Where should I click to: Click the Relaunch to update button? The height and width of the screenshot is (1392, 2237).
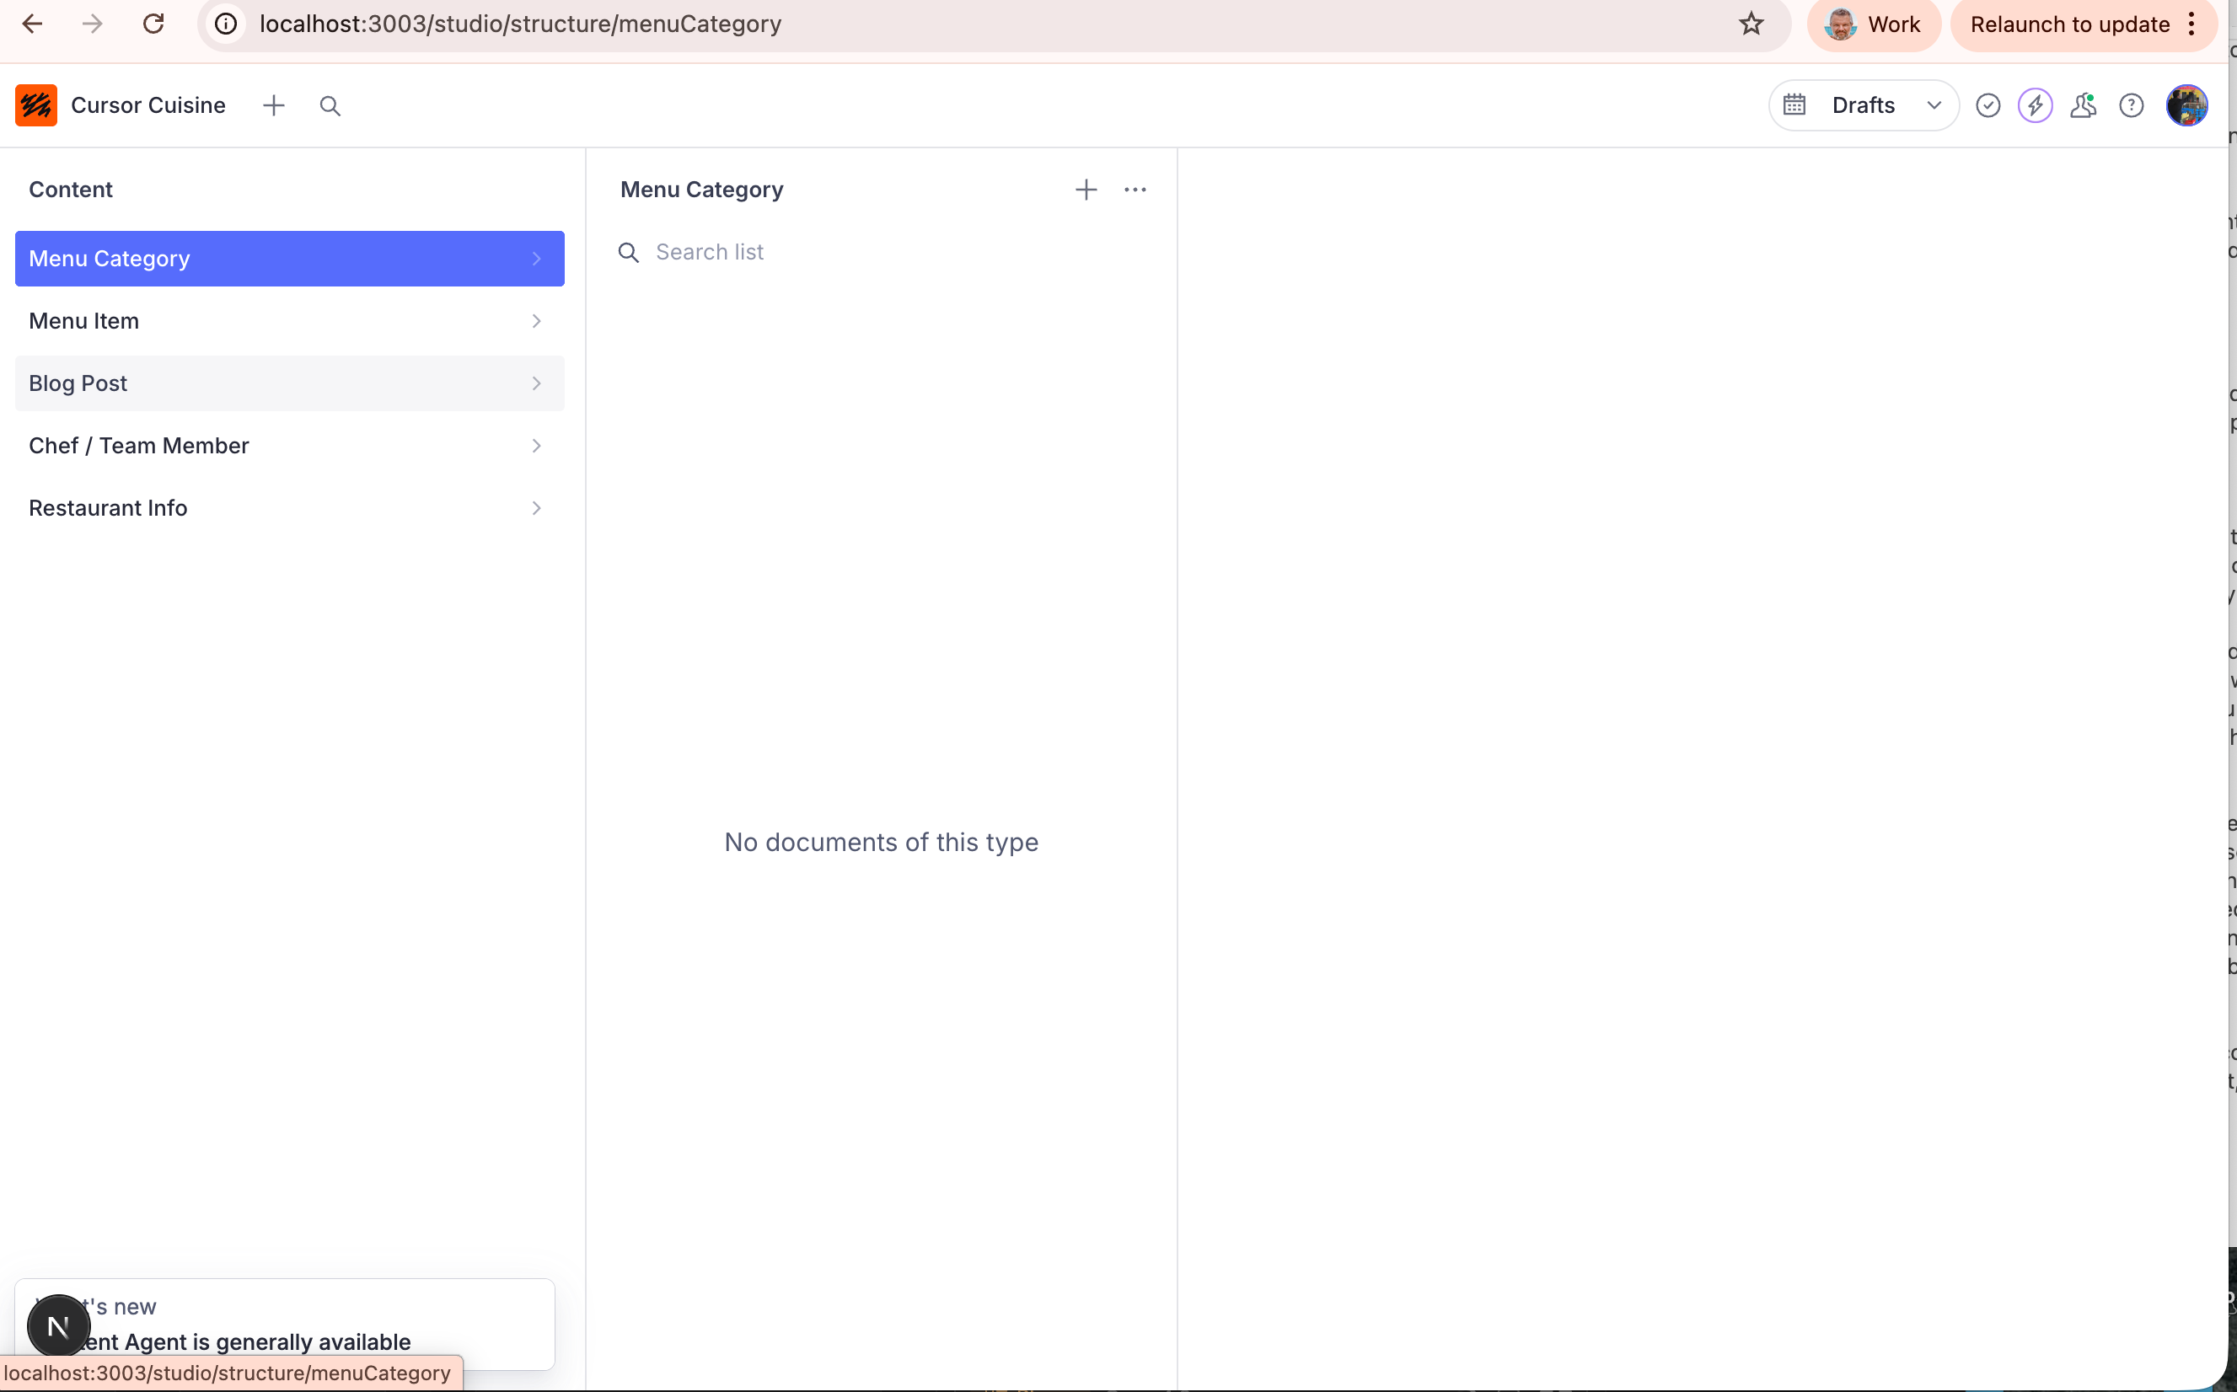(2069, 25)
